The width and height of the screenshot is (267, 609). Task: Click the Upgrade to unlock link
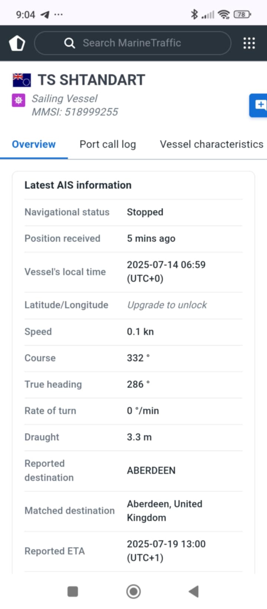(x=167, y=305)
